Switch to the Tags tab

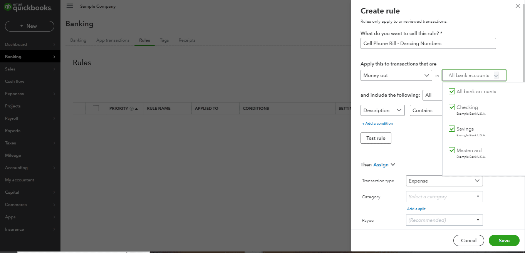(x=164, y=40)
